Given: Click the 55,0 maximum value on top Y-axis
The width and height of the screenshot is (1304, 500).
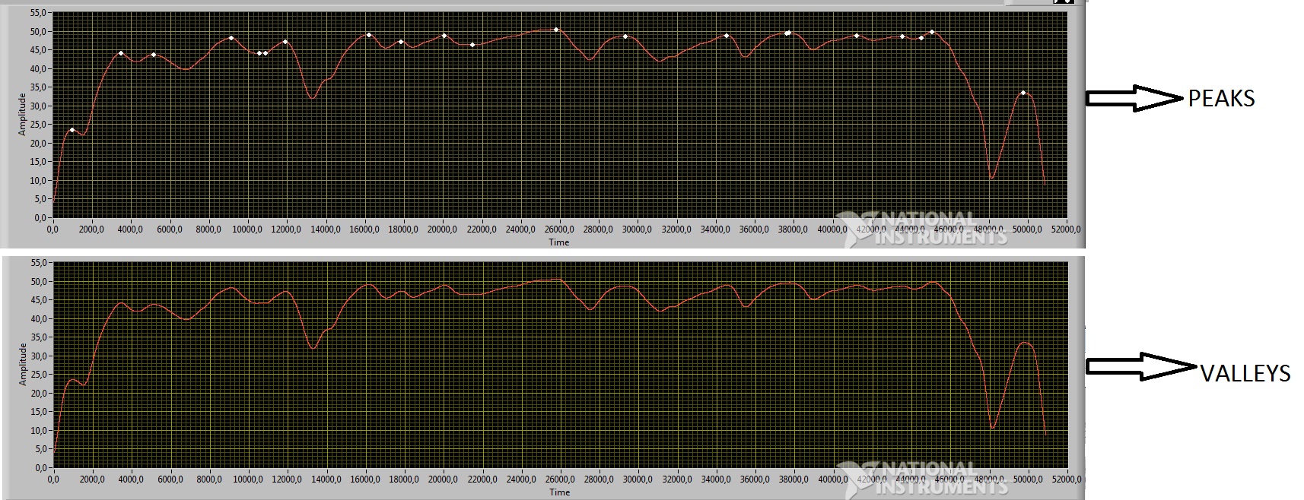Looking at the screenshot, I should [x=37, y=13].
